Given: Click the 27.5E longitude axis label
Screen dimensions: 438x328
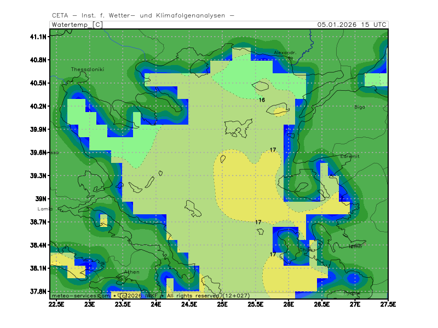Looking at the screenshot, I should (388, 303).
